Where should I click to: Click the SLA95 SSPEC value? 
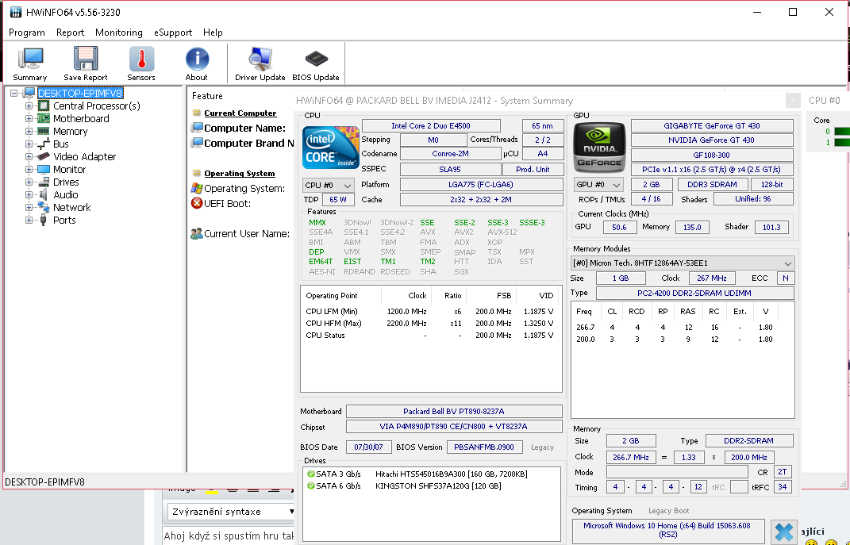click(450, 170)
